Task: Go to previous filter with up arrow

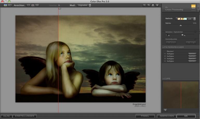Action: tap(198, 6)
